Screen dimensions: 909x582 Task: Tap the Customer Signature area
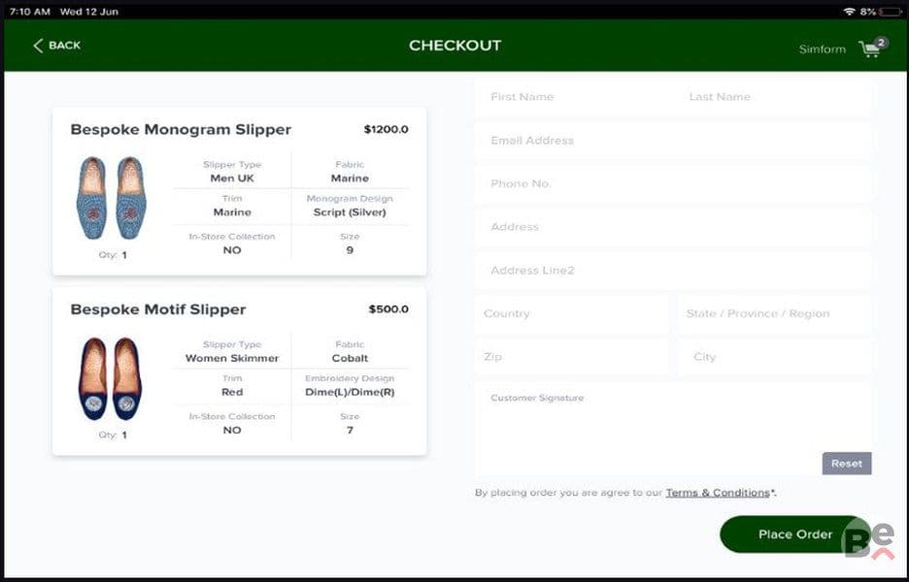point(673,429)
